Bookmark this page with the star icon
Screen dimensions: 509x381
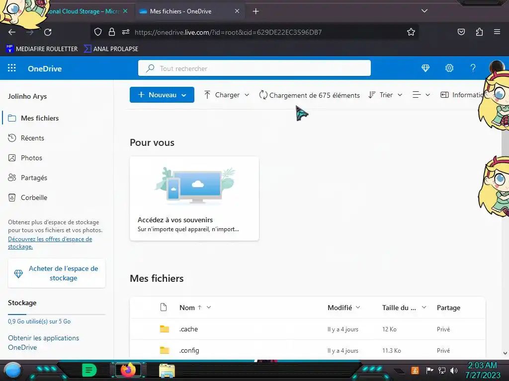[411, 32]
